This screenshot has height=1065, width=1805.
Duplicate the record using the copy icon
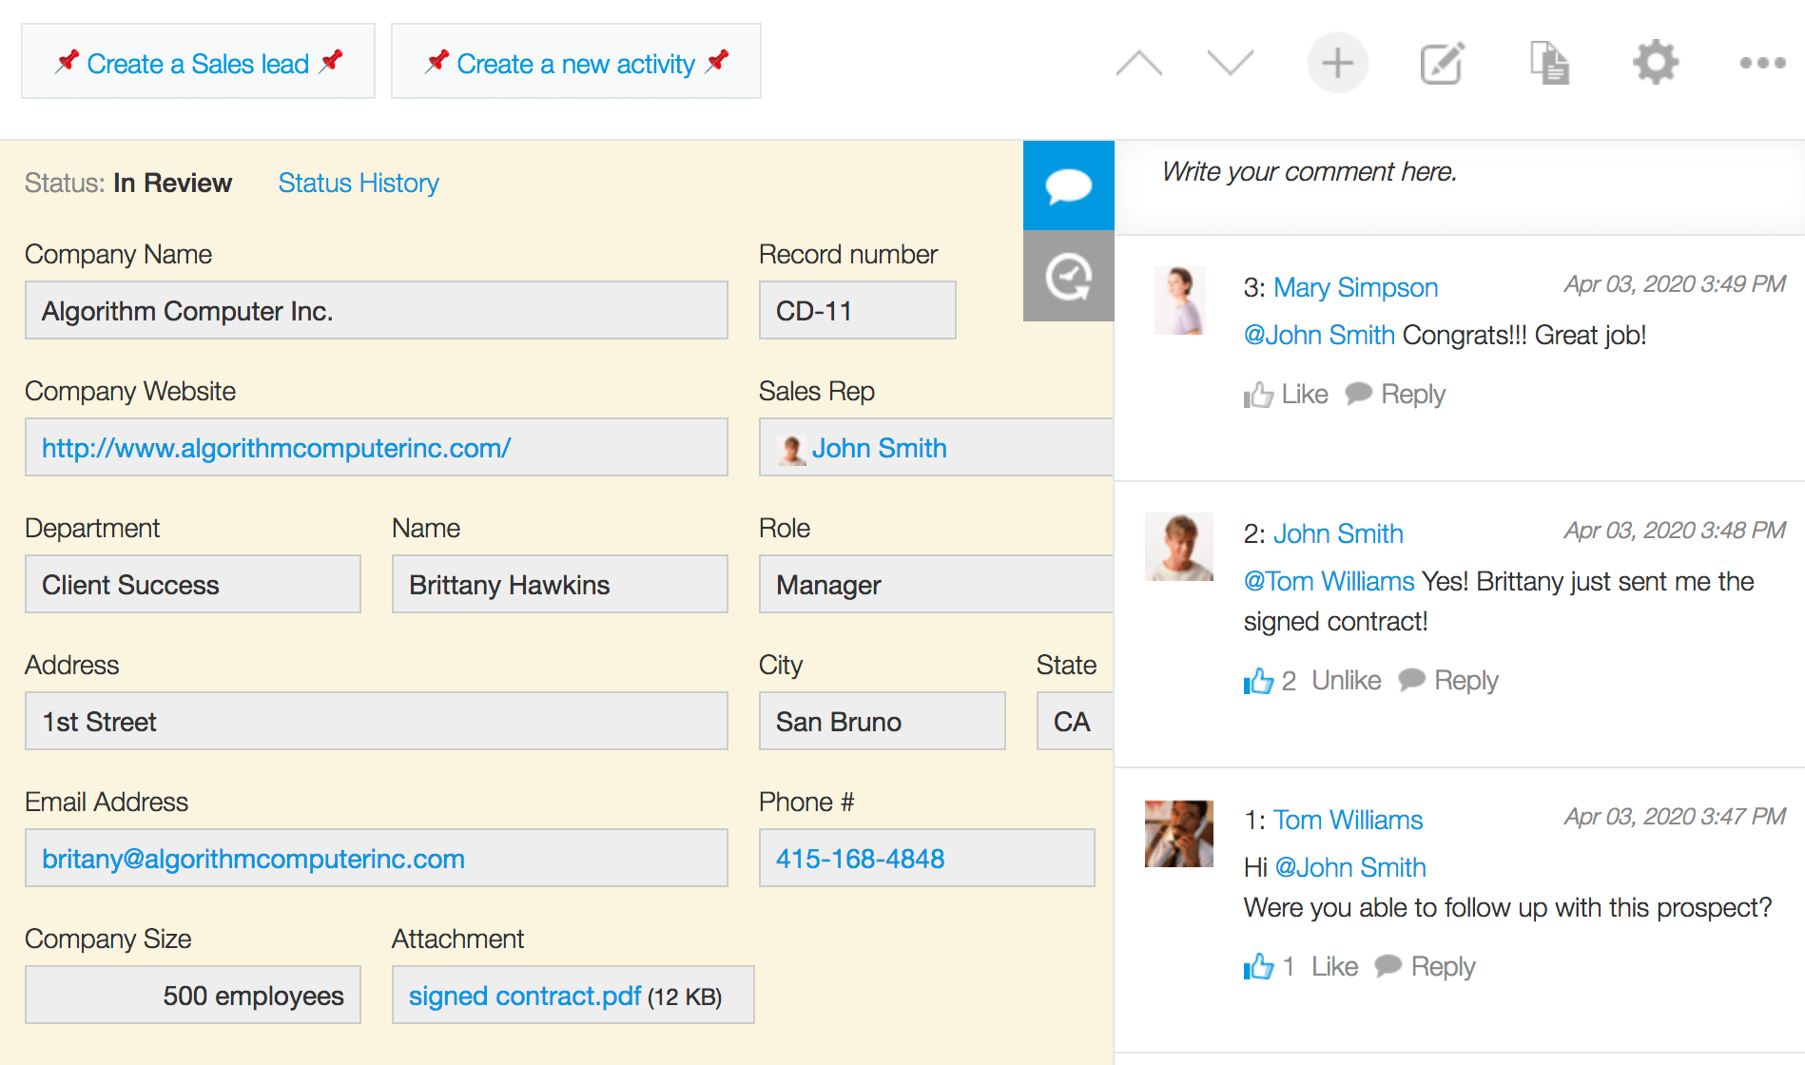pyautogui.click(x=1549, y=63)
